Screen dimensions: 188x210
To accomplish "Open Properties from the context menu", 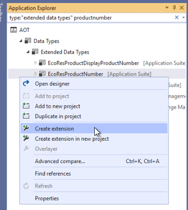I will [94, 198].
